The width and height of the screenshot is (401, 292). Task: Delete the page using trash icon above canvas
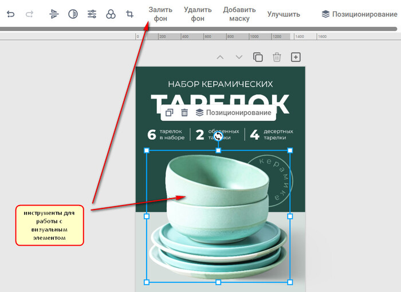click(x=277, y=57)
